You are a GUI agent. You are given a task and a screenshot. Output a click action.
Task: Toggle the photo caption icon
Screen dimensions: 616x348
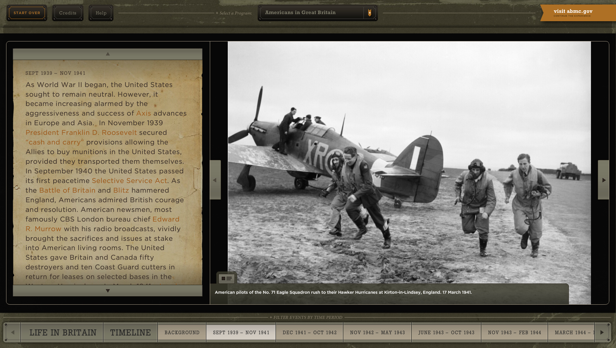(x=227, y=278)
